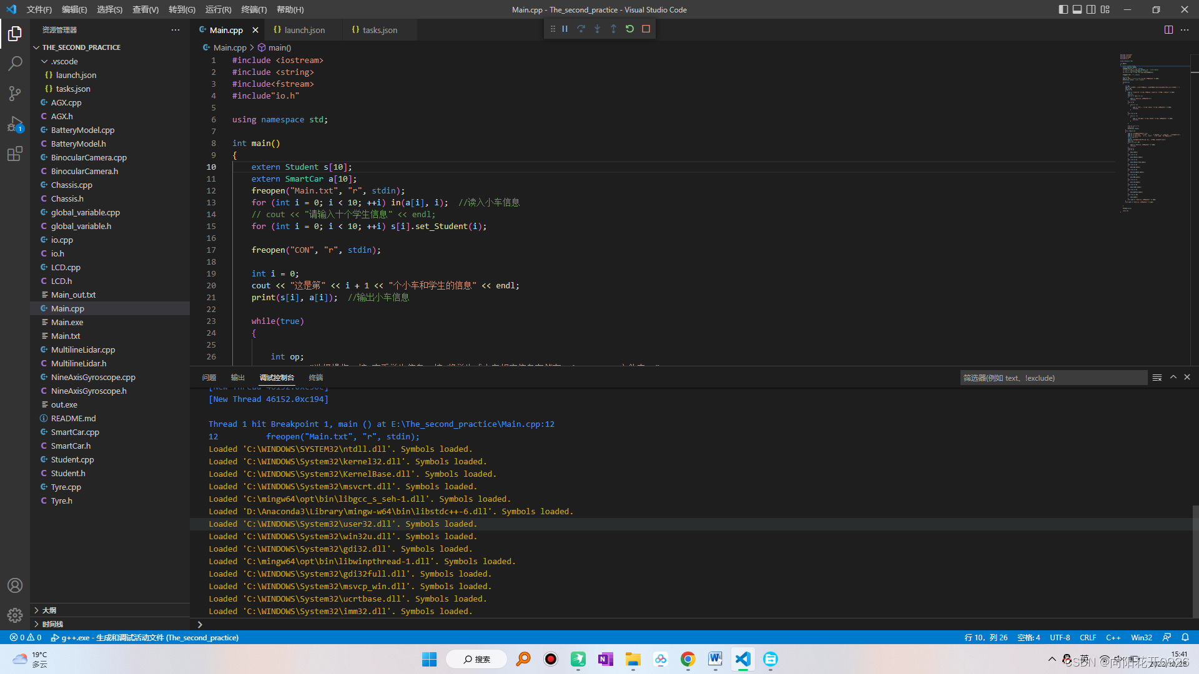The width and height of the screenshot is (1199, 674).
Task: Open Run and Debug view
Action: point(15,124)
